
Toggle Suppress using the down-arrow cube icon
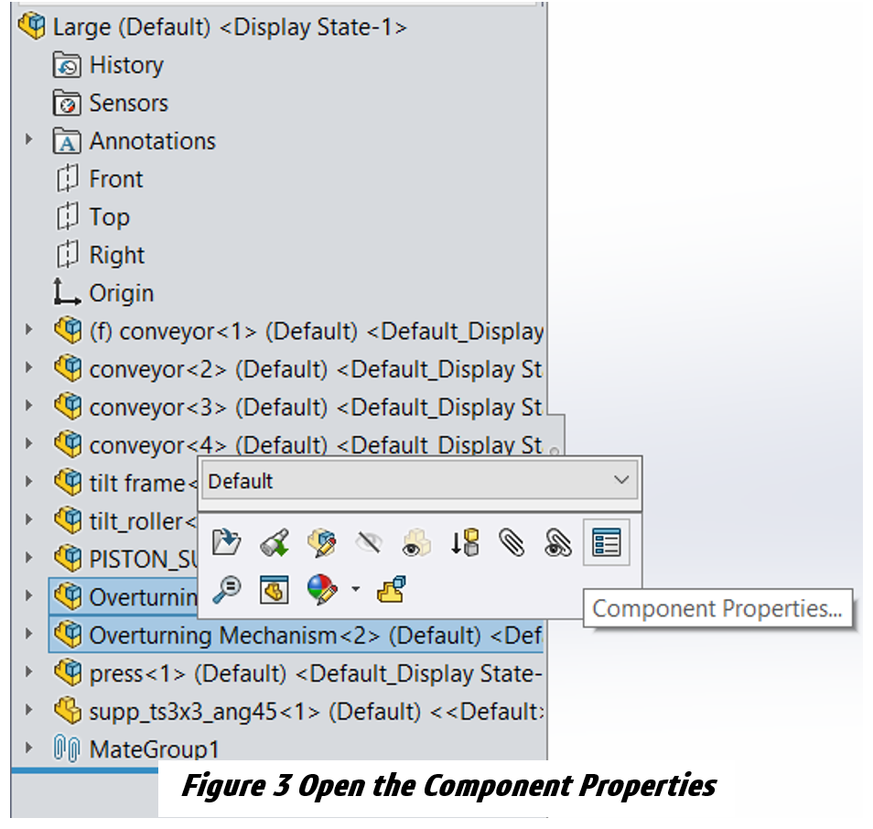click(x=464, y=543)
